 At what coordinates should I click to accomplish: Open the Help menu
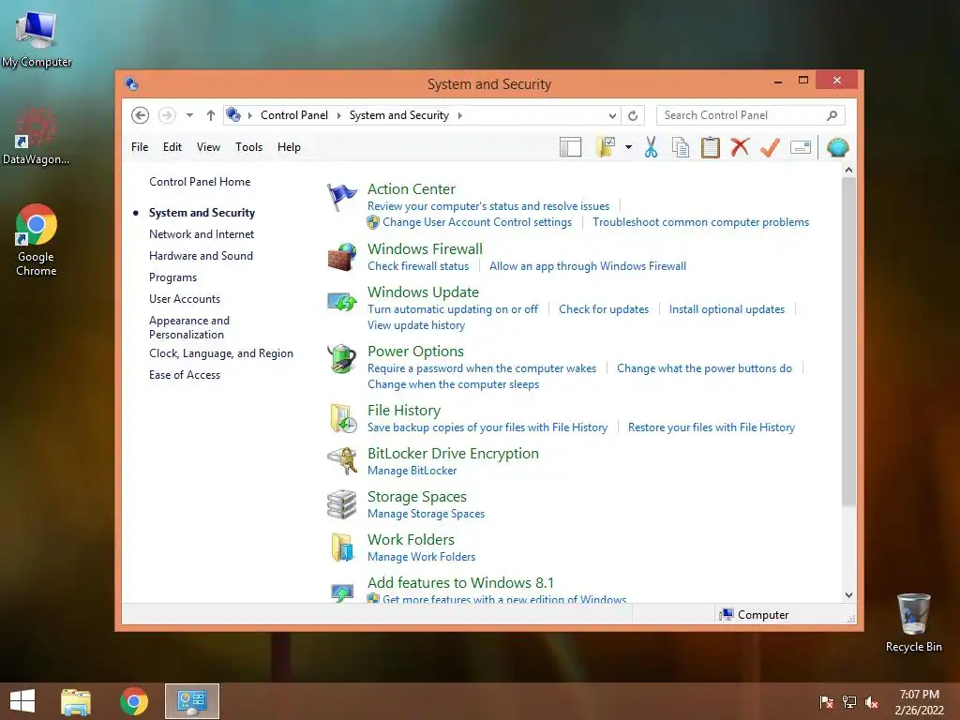289,147
